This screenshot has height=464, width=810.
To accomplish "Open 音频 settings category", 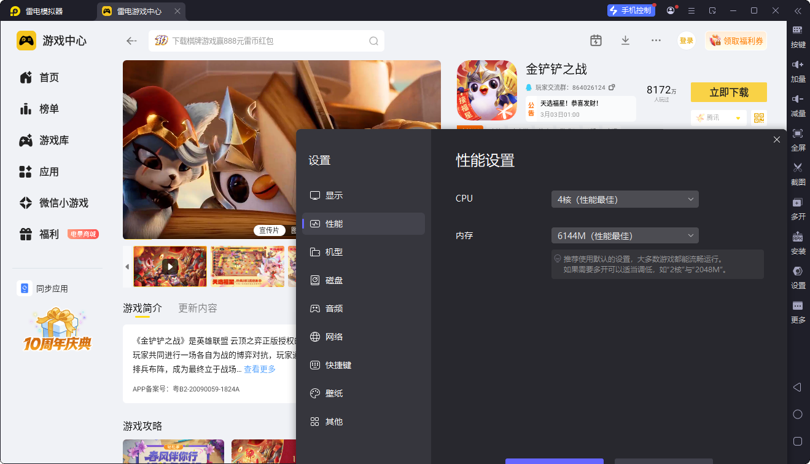I will pyautogui.click(x=364, y=309).
